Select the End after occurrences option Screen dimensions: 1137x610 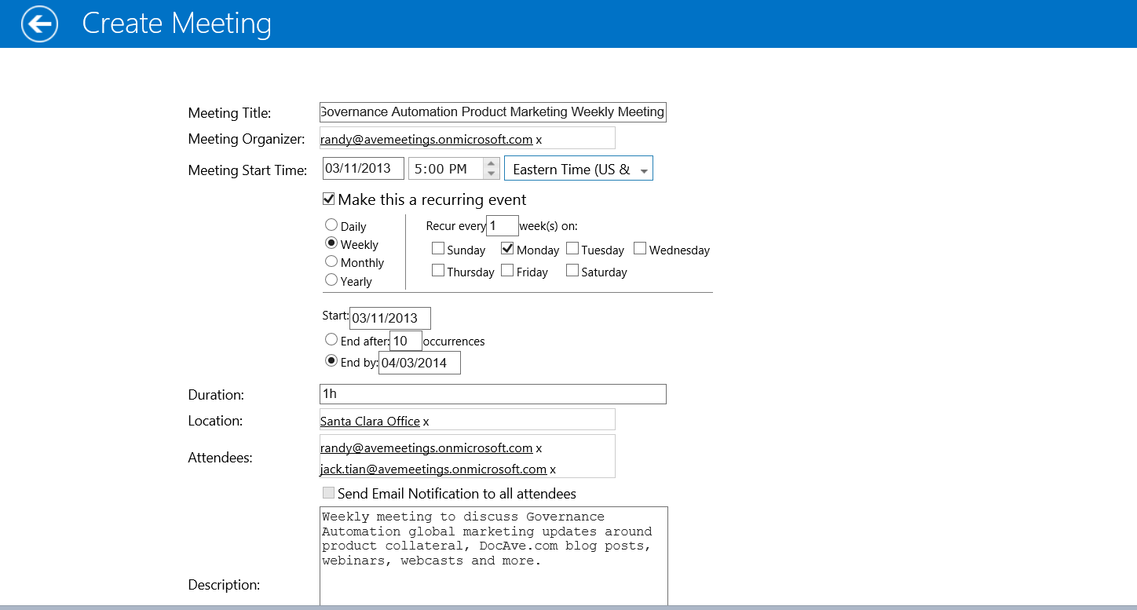click(331, 340)
